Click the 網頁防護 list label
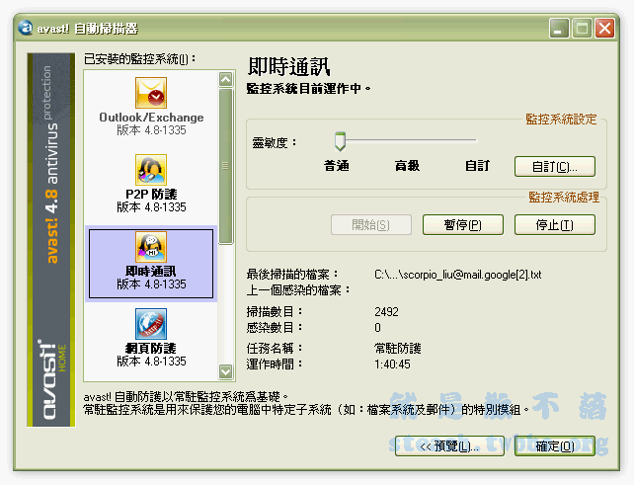Screen dimensions: 634x485 tap(151, 349)
